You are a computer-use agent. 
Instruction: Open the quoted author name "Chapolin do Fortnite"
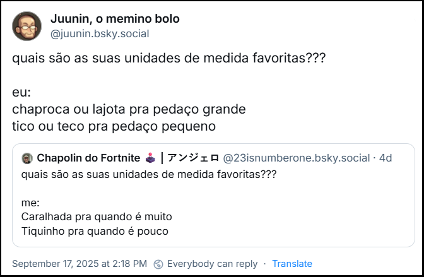tap(88, 158)
